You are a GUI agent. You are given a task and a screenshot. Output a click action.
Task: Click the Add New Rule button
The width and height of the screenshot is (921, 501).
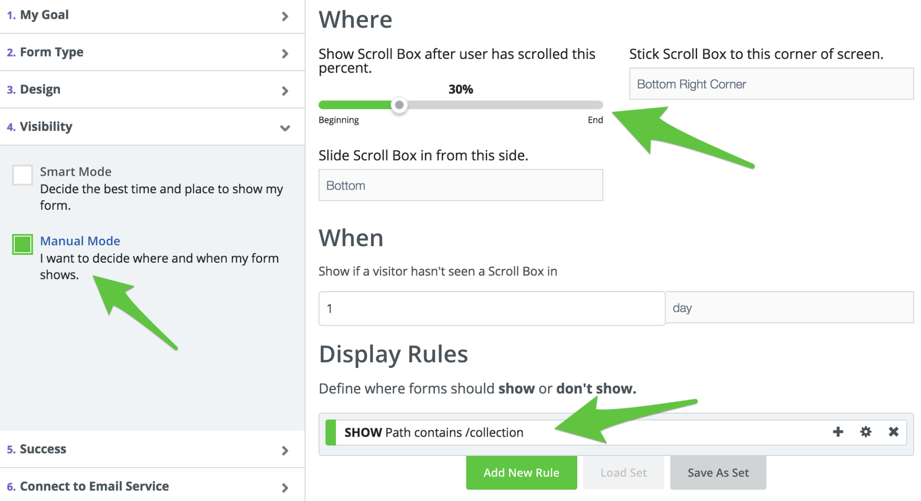(521, 472)
